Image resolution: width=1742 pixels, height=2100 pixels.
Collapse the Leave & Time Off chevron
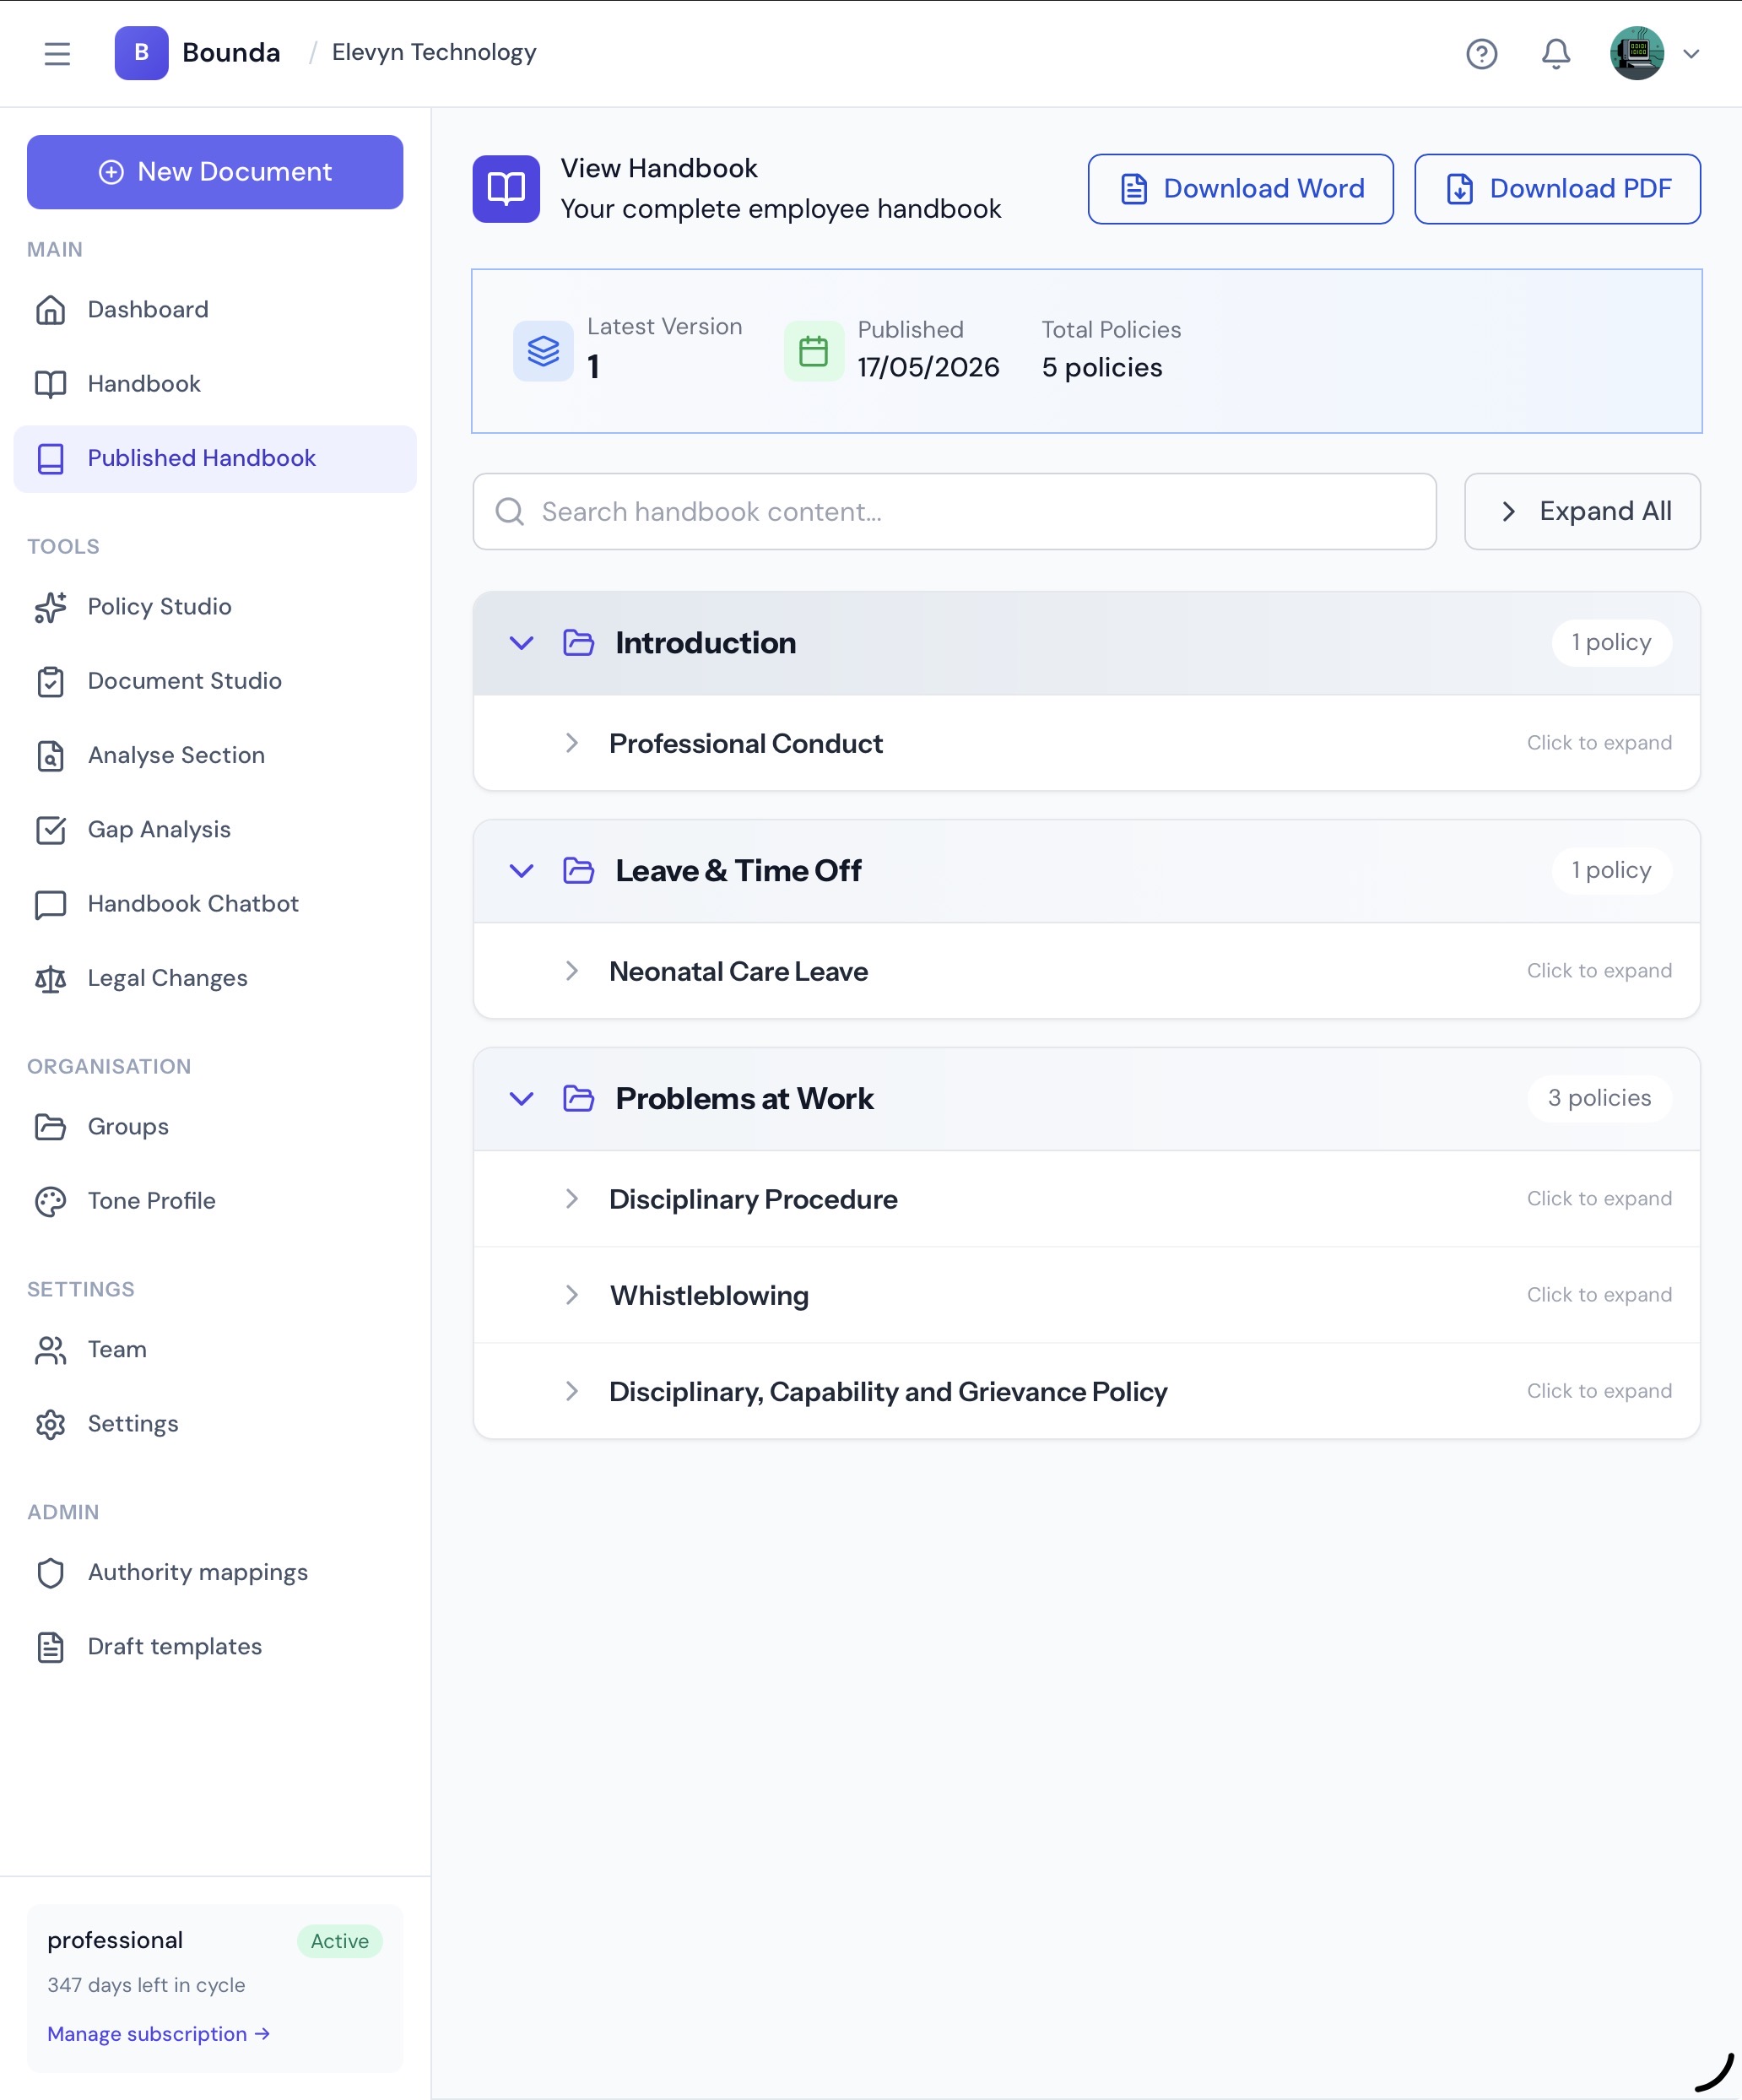(x=521, y=871)
